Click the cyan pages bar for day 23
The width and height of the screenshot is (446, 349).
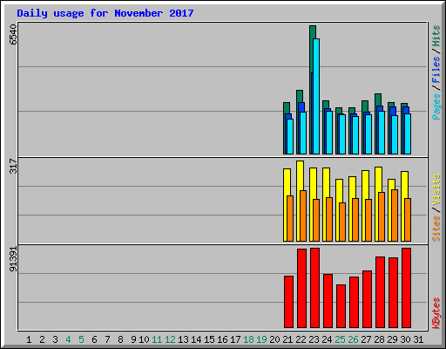pyautogui.click(x=316, y=96)
